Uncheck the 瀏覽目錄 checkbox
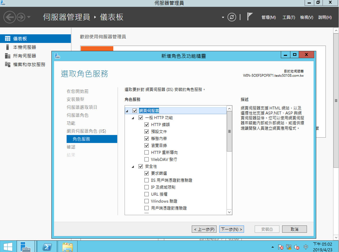339x252 pixels. 147,146
